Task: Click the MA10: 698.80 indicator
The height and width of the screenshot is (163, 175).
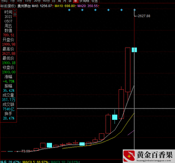Action: (x=66, y=6)
